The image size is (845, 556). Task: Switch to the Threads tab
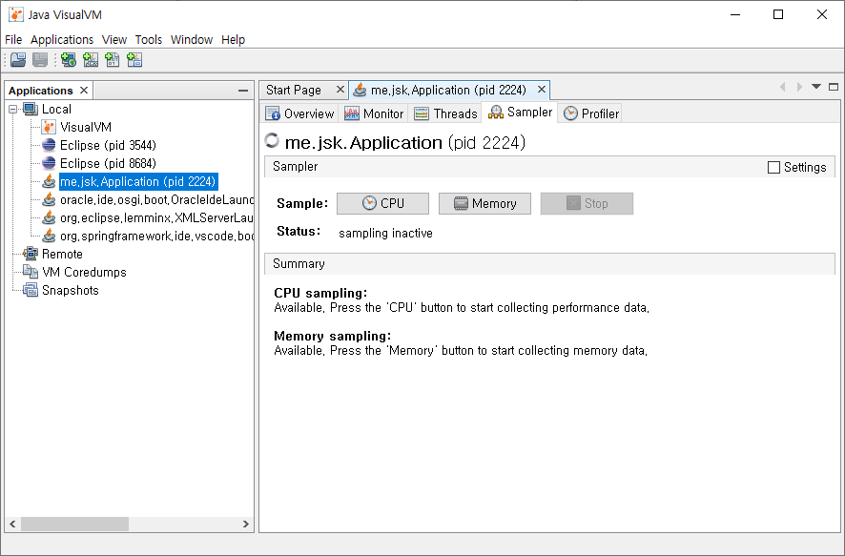coord(445,113)
